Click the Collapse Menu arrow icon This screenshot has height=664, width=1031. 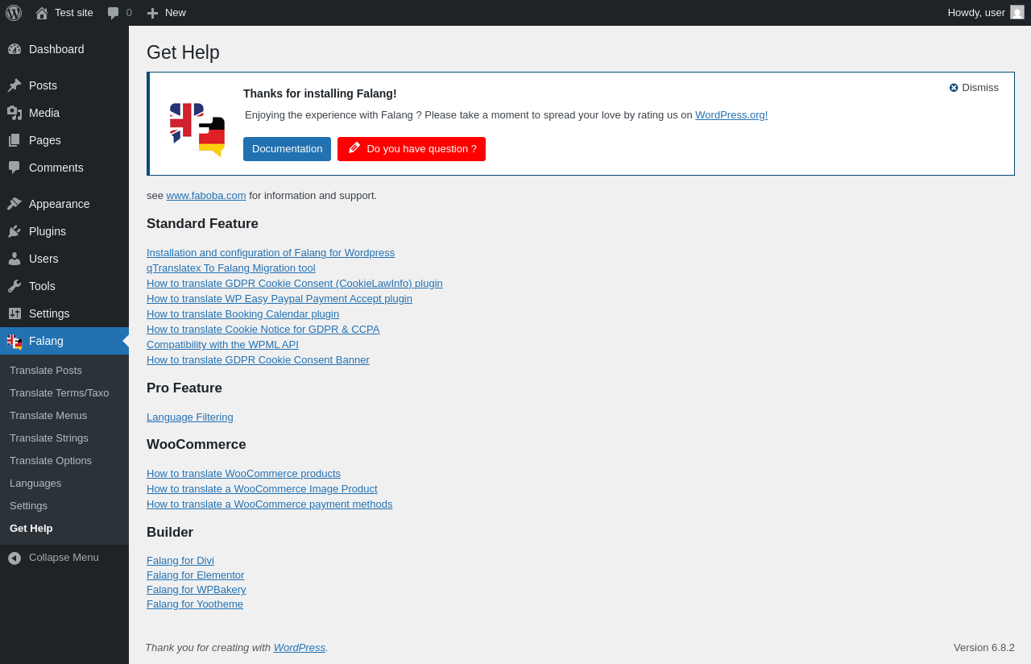coord(14,558)
